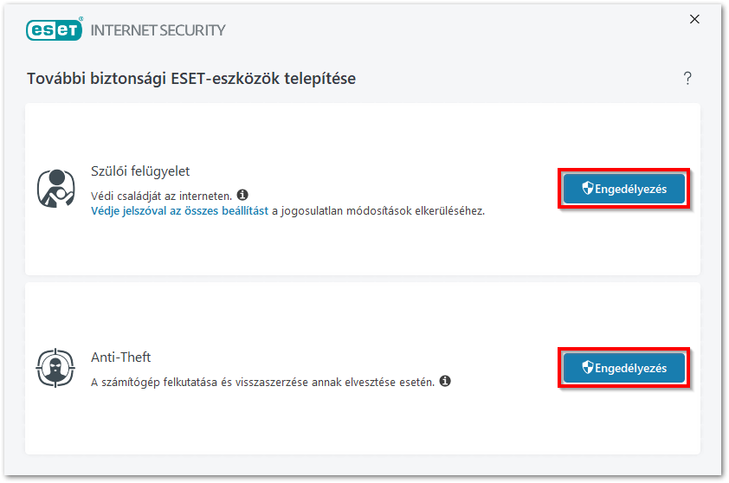Click the "INTERNET SECURITY" product name text
This screenshot has height=483, width=729.
point(158,30)
